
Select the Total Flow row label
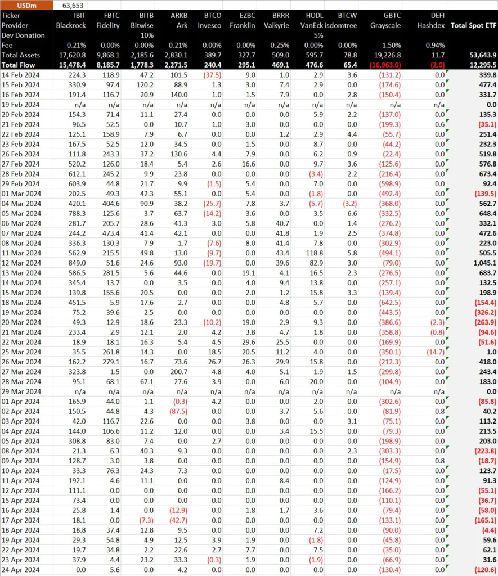tap(19, 65)
